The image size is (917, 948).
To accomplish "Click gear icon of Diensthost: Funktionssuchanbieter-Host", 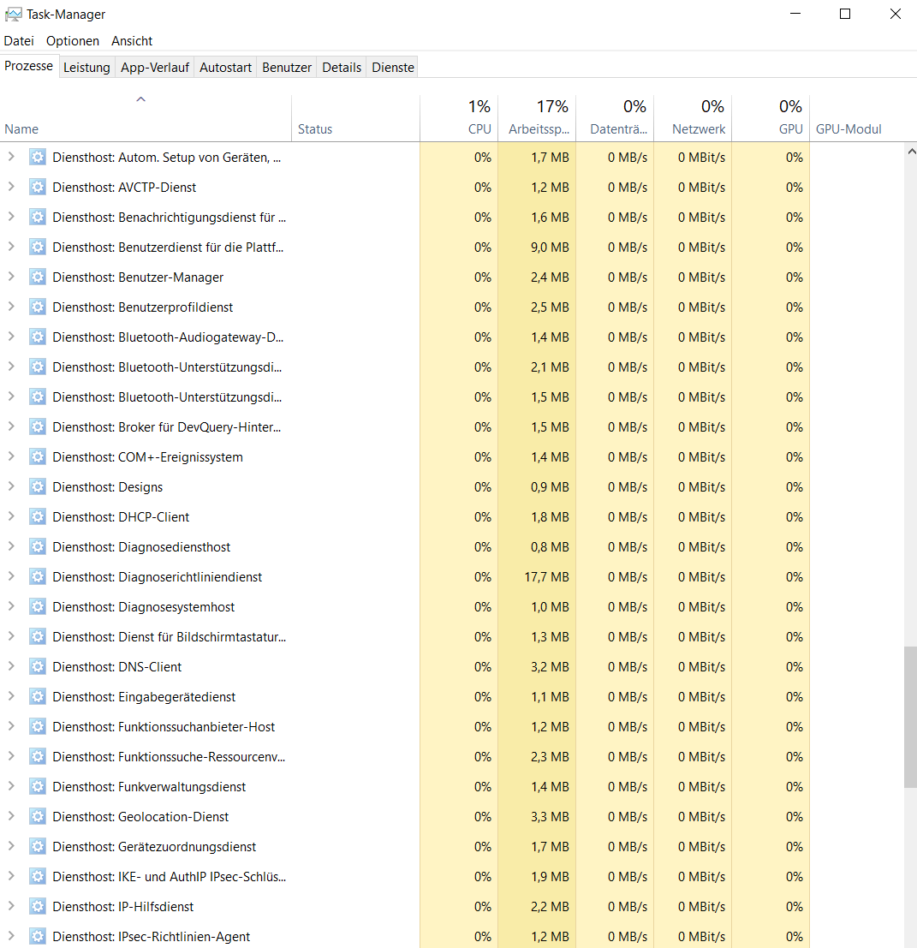I will [x=38, y=727].
